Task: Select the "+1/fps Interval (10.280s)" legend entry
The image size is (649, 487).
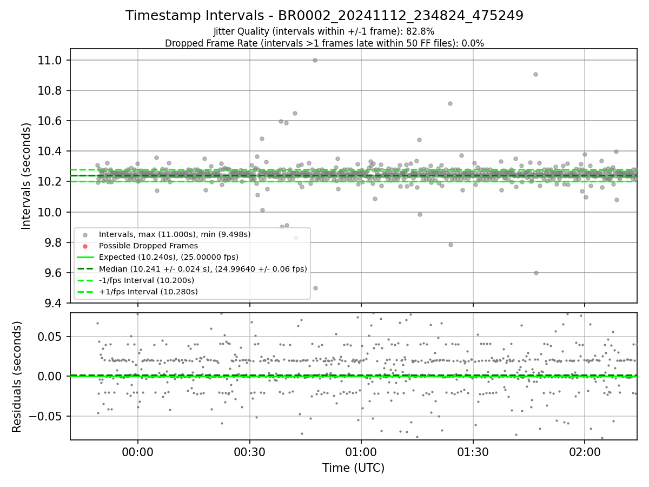Action: [148, 292]
